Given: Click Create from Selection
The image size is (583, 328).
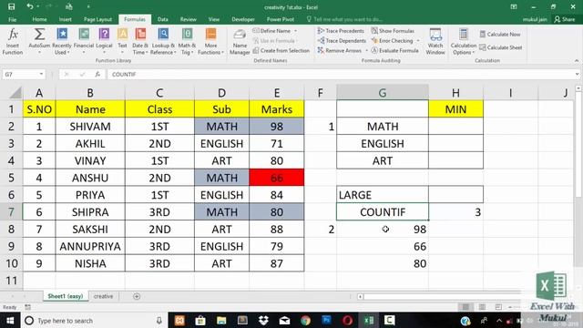Looking at the screenshot, I should click(281, 50).
